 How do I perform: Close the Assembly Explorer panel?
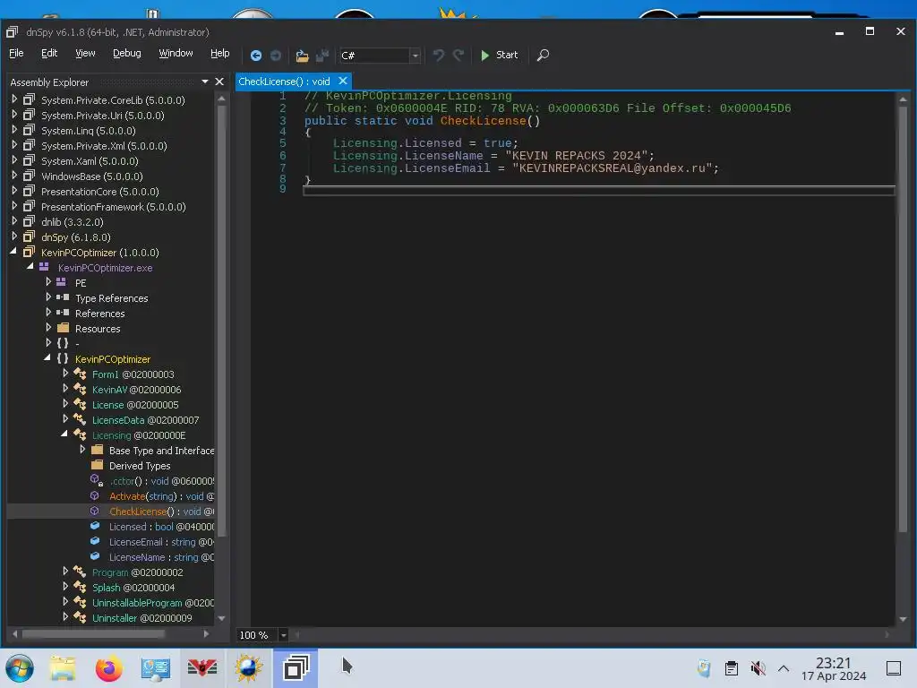[x=219, y=82]
